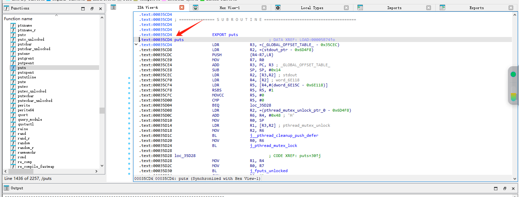Image resolution: width=519 pixels, height=197 pixels.
Task: Switch to the Hex View-1 tab
Action: tap(230, 8)
